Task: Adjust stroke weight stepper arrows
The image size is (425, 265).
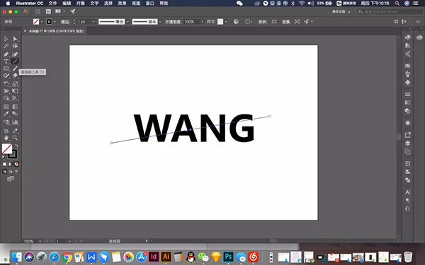Action: 74,22
